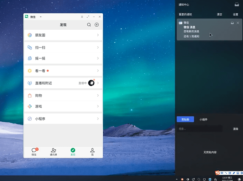Image resolution: width=243 pixels, height=181 pixels.
Task: Click Sogou pen handwriting icon
Action: tap(234, 173)
